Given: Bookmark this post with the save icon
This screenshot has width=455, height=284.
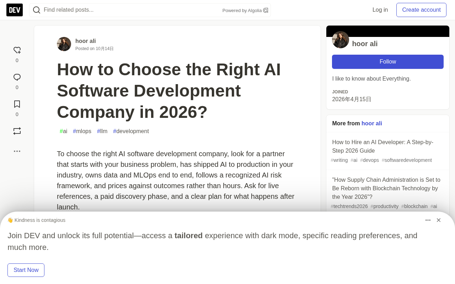Looking at the screenshot, I should (x=17, y=104).
